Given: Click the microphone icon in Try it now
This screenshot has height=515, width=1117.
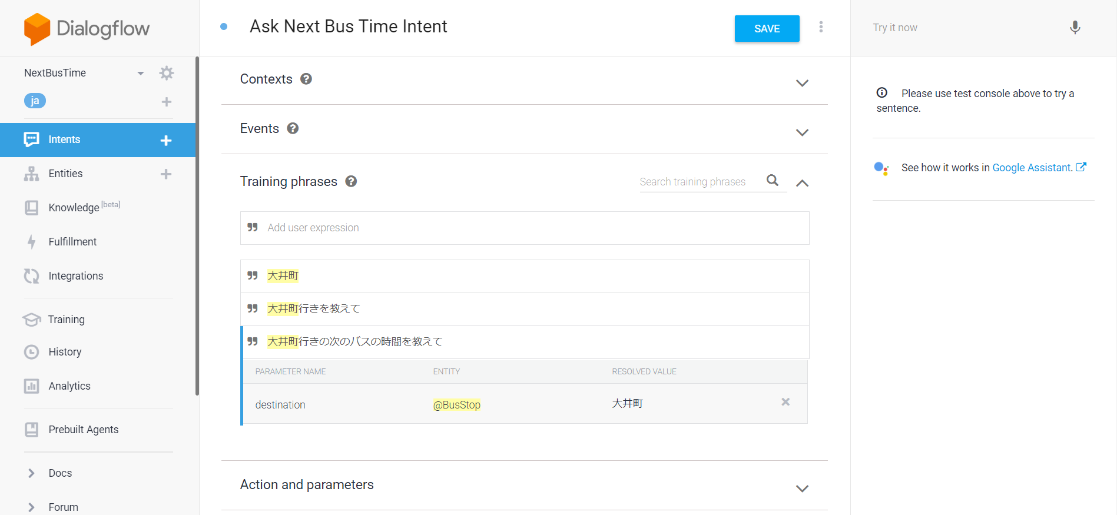Looking at the screenshot, I should click(x=1075, y=28).
